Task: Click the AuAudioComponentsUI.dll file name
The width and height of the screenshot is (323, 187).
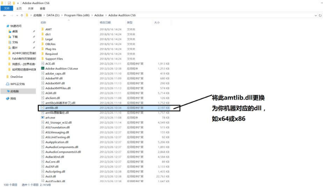Action: (63, 152)
